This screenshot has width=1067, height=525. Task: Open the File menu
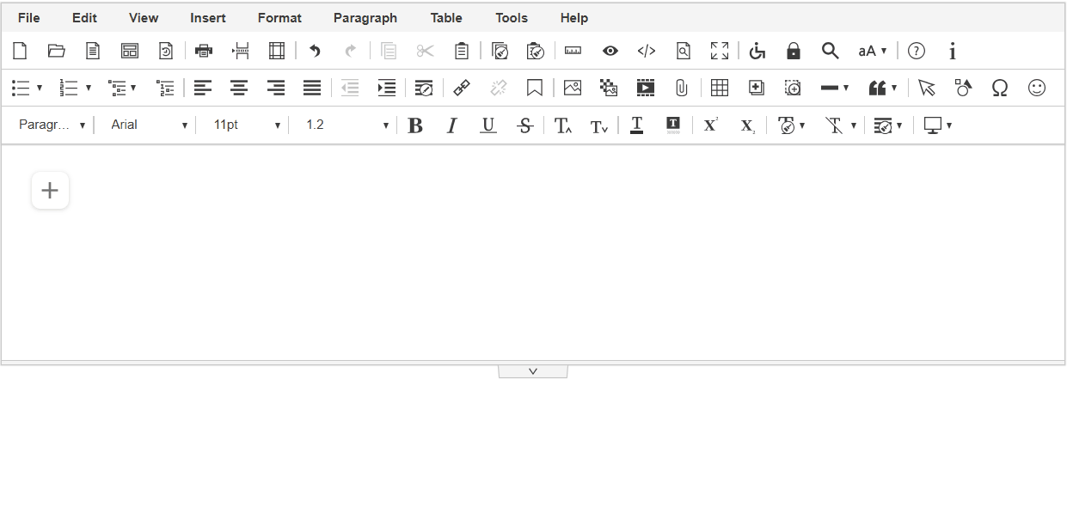pos(28,18)
